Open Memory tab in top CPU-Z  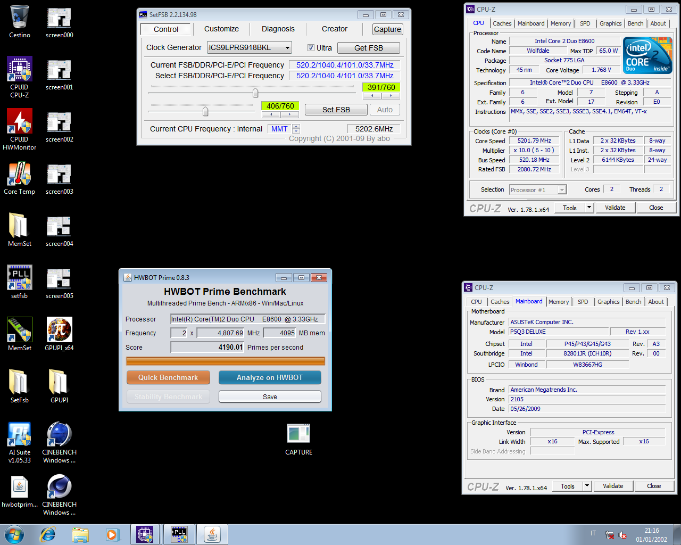point(561,23)
